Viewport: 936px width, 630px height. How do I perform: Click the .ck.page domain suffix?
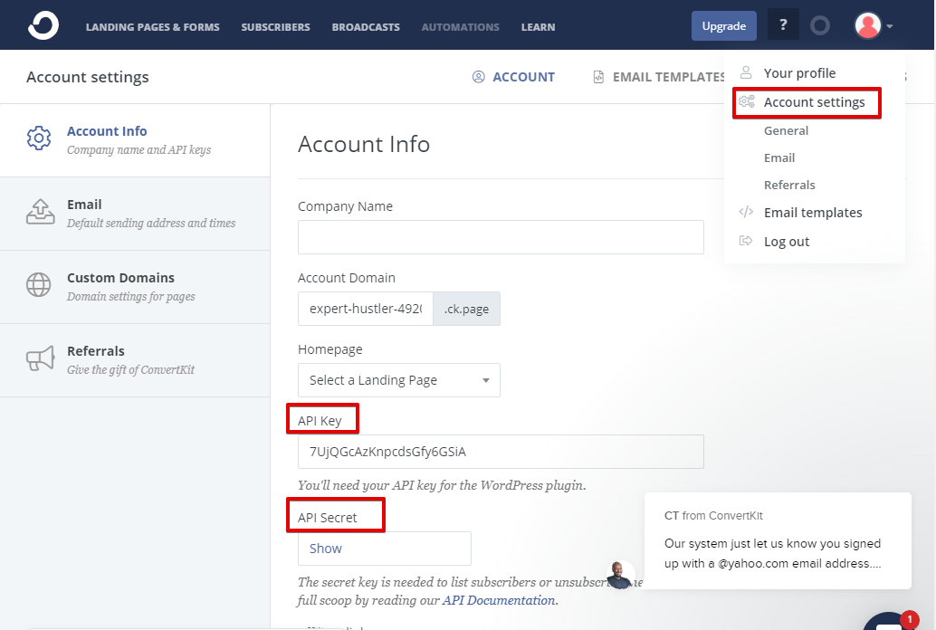[466, 309]
